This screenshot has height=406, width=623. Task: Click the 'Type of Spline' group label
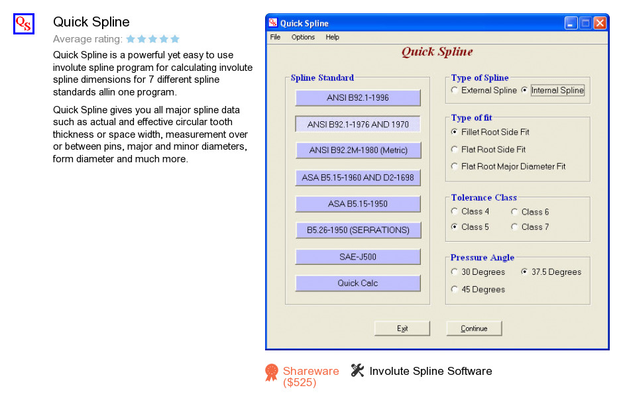click(x=480, y=77)
